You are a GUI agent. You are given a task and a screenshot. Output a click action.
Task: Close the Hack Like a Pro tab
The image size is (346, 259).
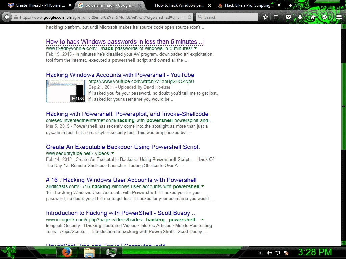coord(279,5)
